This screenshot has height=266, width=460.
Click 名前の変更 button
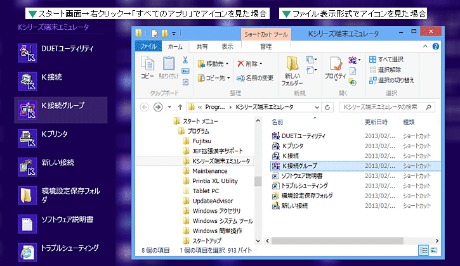click(x=254, y=78)
